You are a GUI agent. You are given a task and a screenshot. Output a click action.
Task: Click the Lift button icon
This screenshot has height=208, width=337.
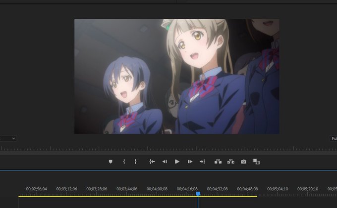(218, 162)
